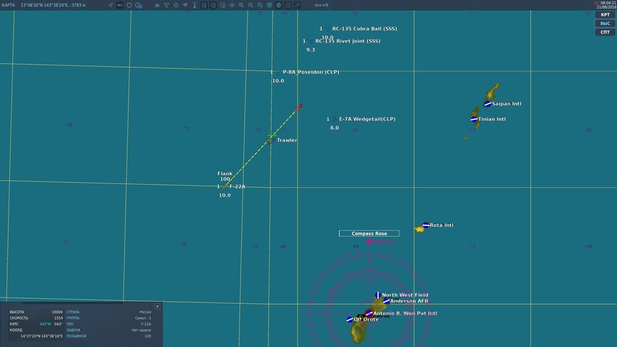Click the ВЫС button
The height and width of the screenshot is (347, 617).
click(605, 23)
